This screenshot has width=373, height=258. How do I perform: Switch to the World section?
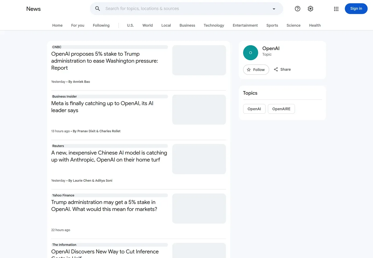(148, 25)
